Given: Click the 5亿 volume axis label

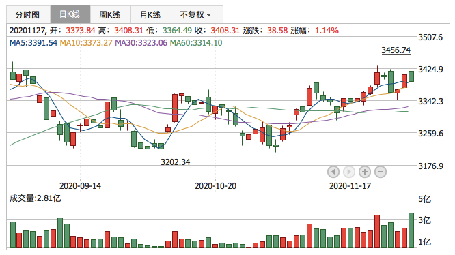Looking at the screenshot, I should [x=424, y=199].
